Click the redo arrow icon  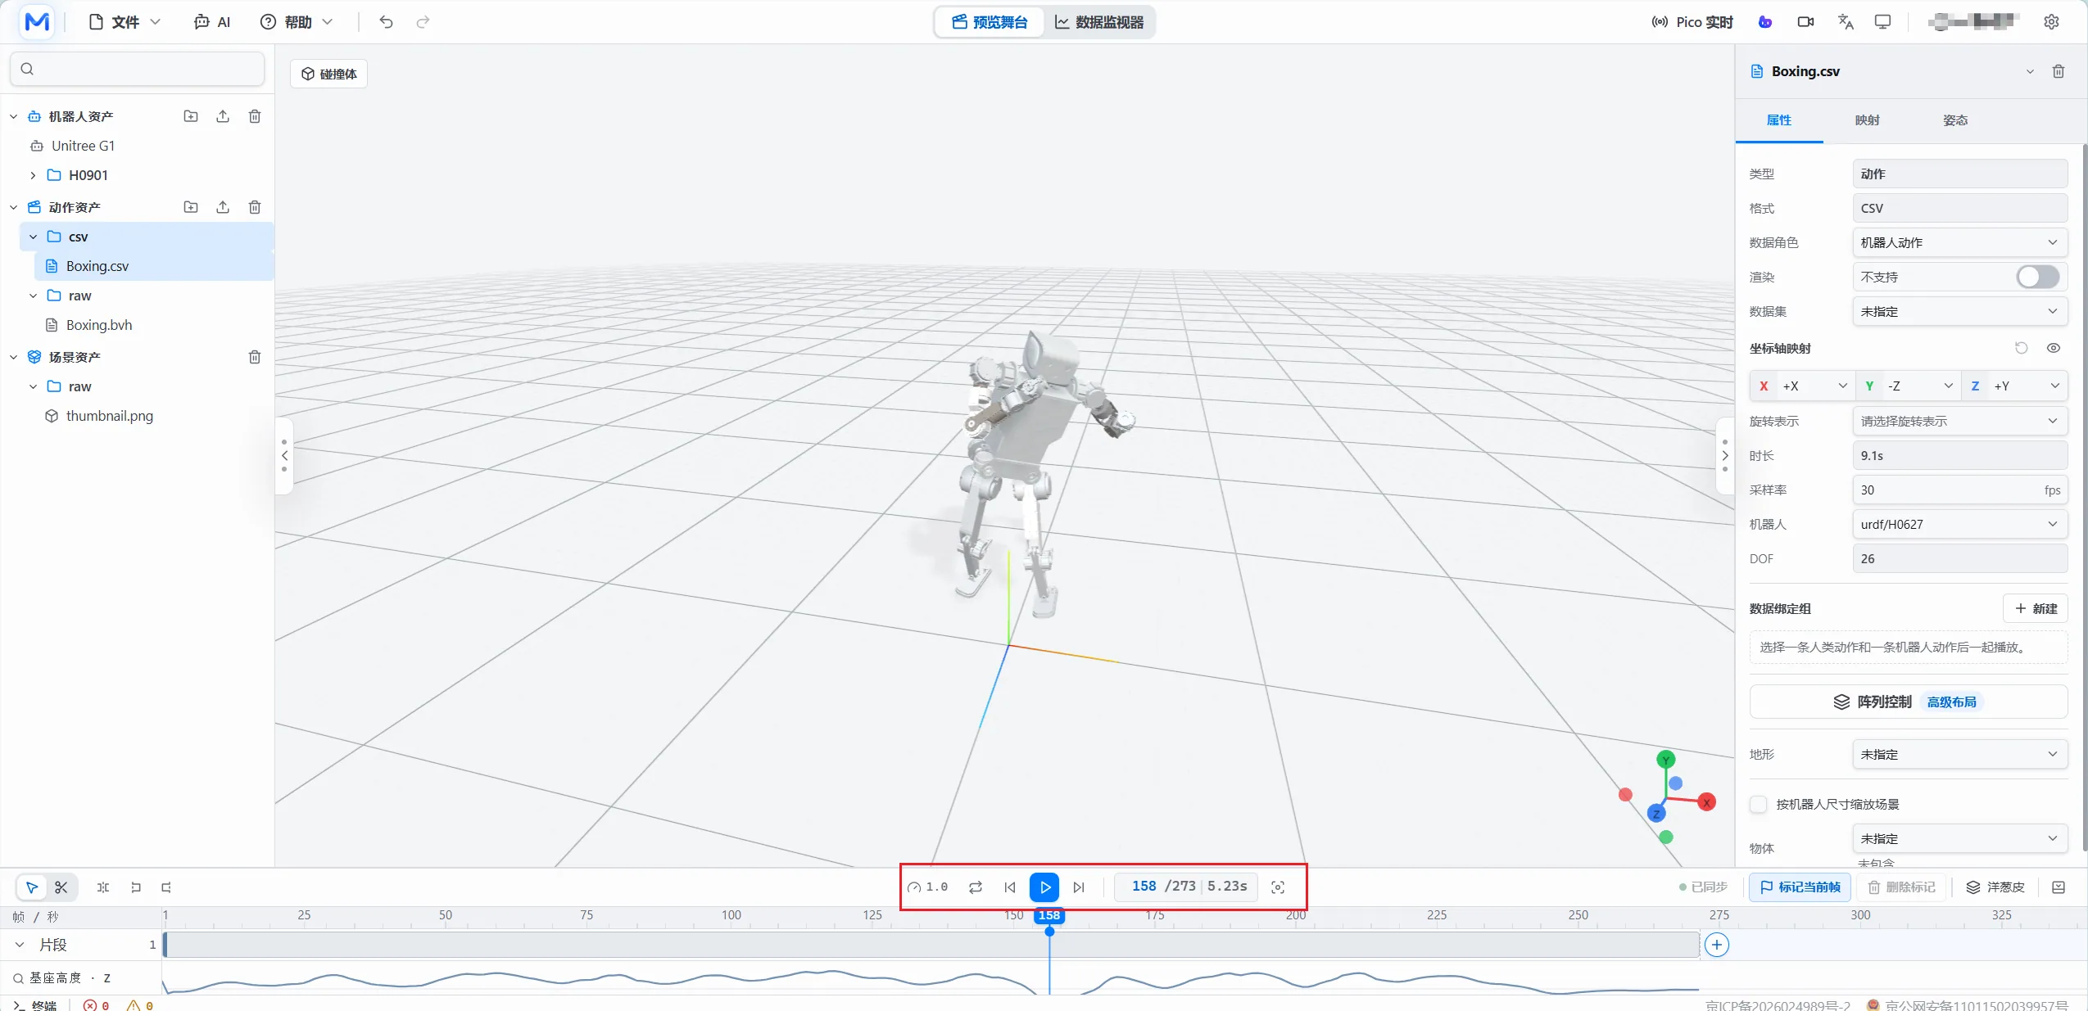(x=423, y=22)
